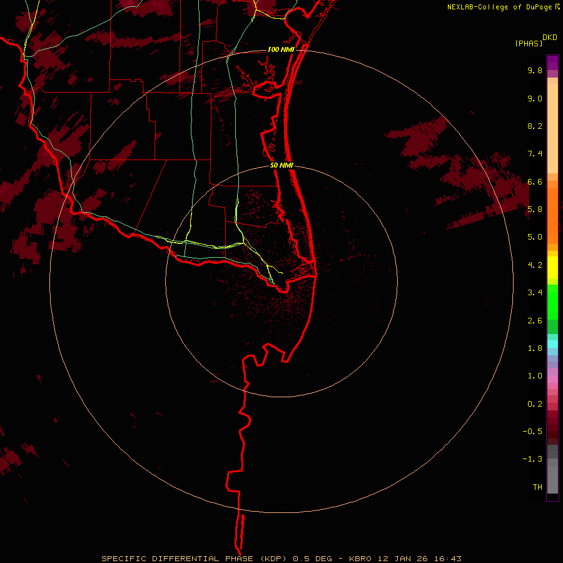Pick the orange segment of the color bar

tap(552, 216)
